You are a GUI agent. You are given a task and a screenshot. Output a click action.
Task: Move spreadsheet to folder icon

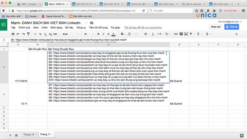[x=92, y=23]
